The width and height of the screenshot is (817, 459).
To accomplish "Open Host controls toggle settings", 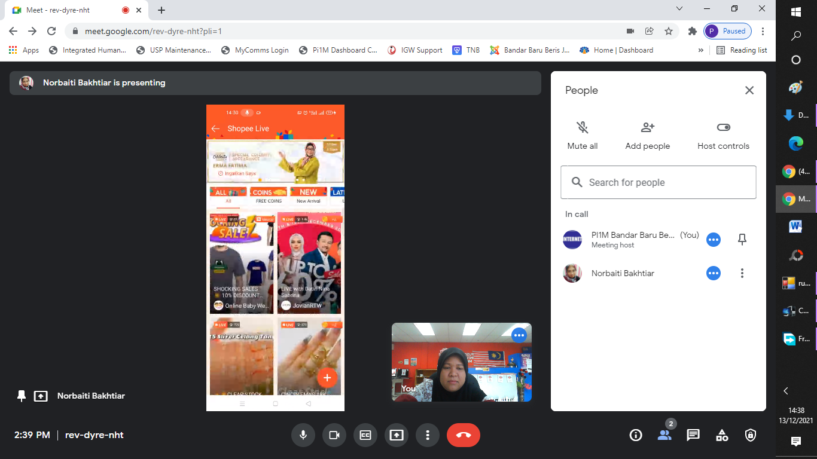I will pyautogui.click(x=723, y=127).
